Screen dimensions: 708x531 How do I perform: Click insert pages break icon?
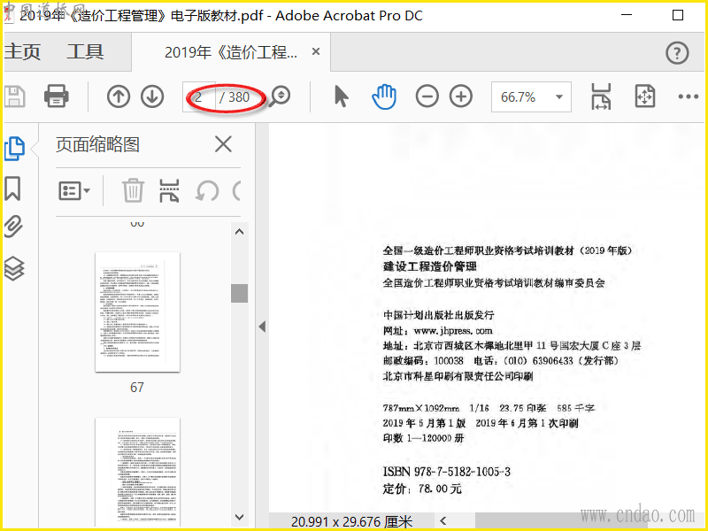click(169, 190)
